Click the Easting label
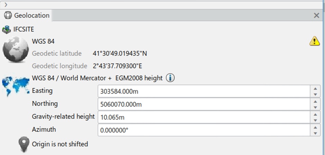The height and width of the screenshot is (155, 325). click(42, 91)
